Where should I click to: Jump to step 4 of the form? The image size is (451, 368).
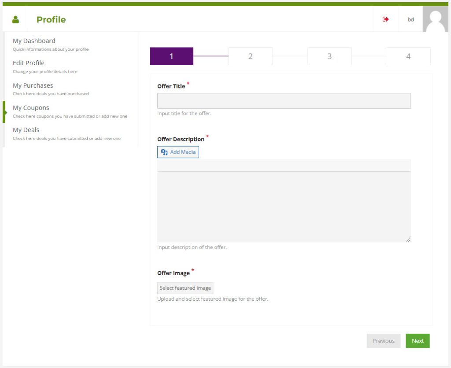(x=408, y=56)
